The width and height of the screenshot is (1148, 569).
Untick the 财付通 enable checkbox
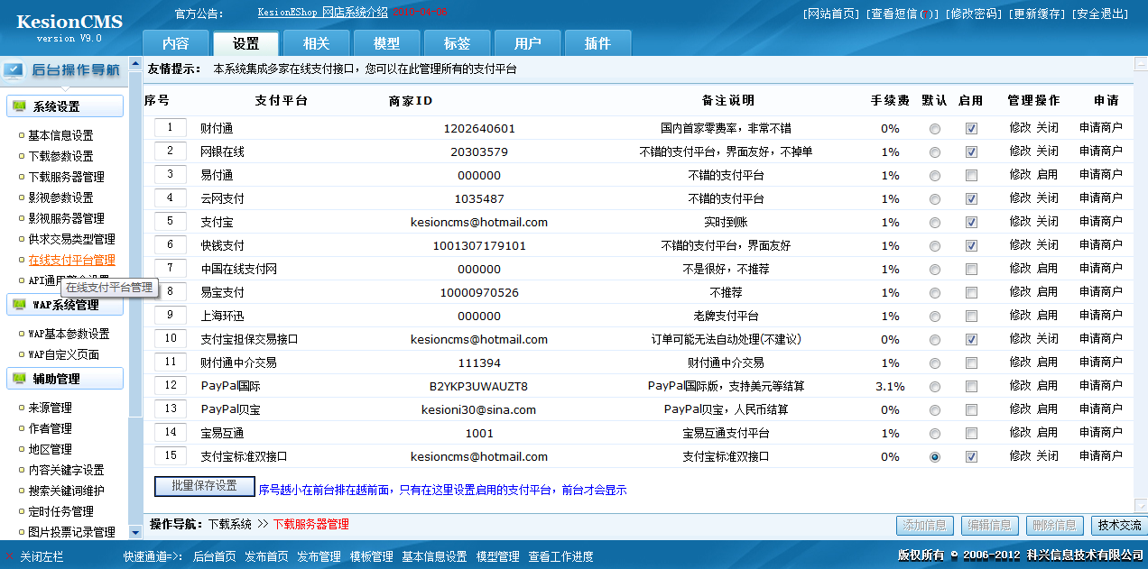coord(971,129)
